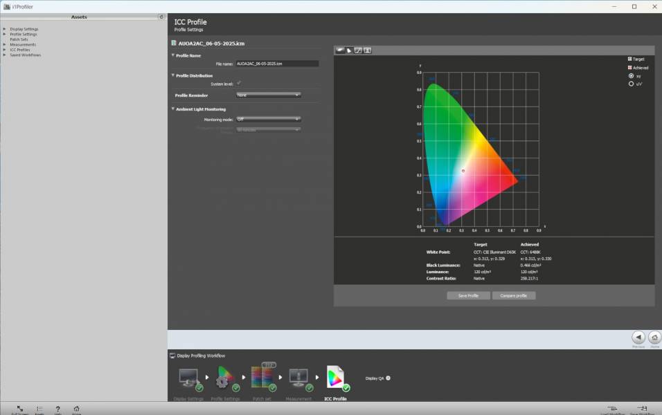The image size is (662, 415).
Task: Click the Compare profile button
Action: tap(513, 295)
